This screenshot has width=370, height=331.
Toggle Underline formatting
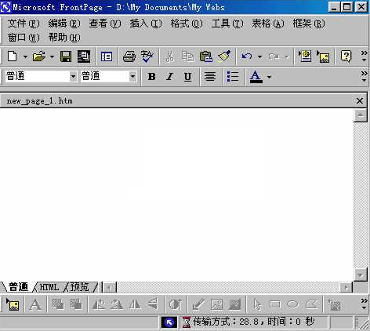[x=187, y=77]
